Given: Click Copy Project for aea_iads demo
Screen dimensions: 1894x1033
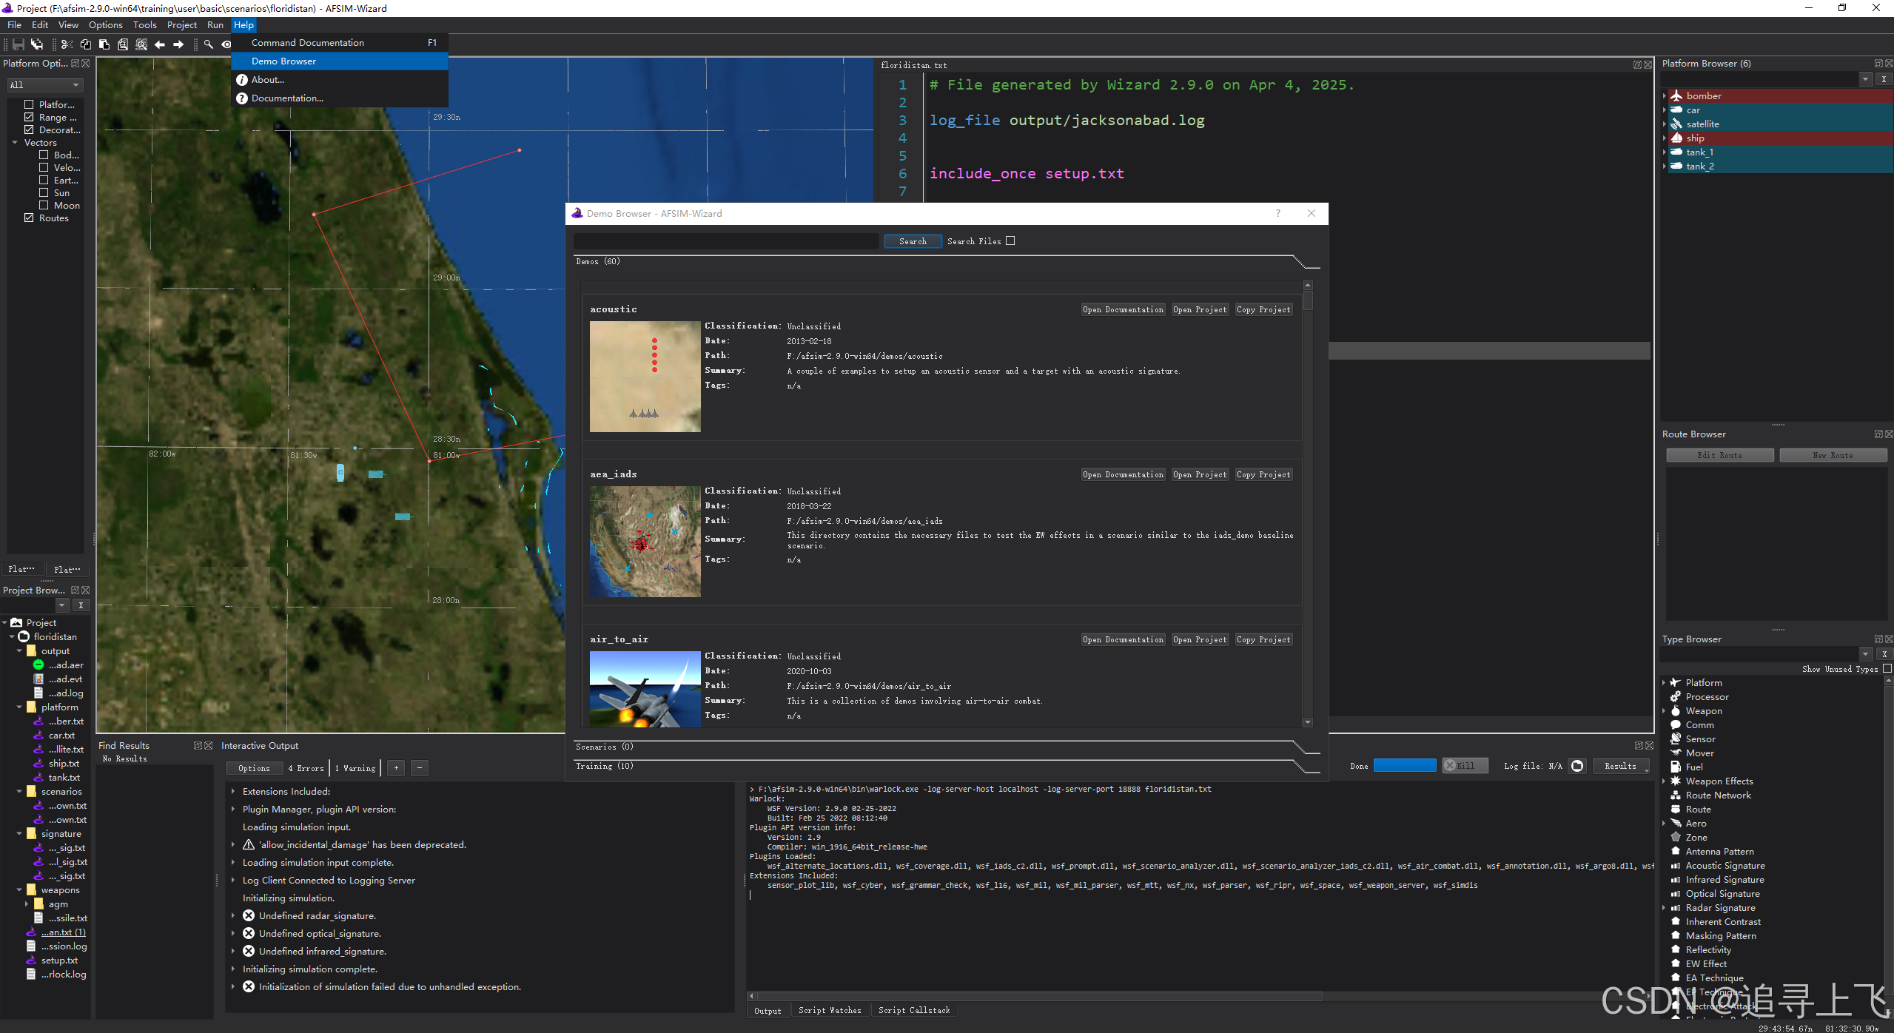Looking at the screenshot, I should (x=1263, y=474).
